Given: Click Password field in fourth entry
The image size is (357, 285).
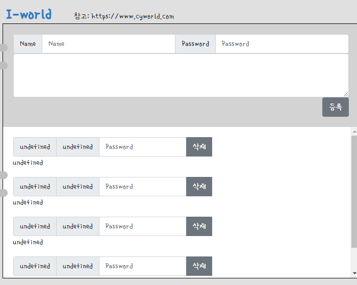Looking at the screenshot, I should [143, 266].
